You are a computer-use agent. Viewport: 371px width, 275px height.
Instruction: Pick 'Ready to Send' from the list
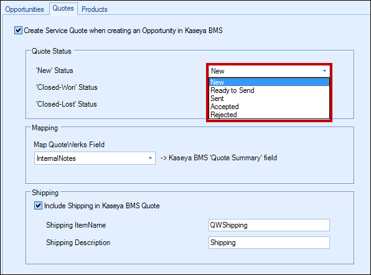[269, 90]
